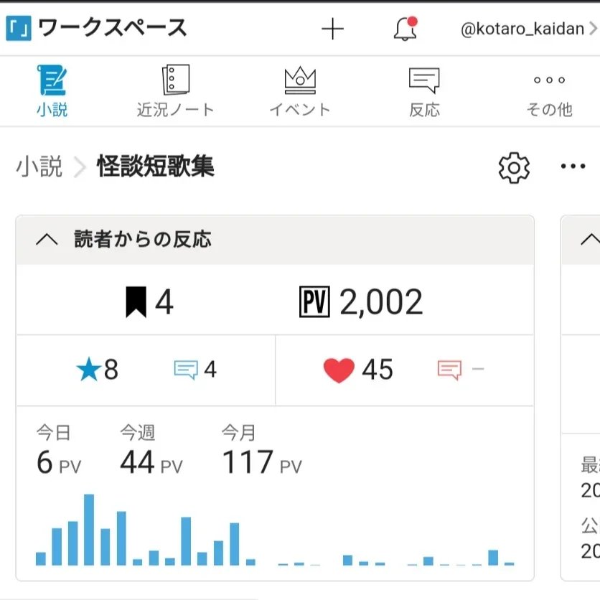Switch to the 近況ノート tab
The image size is (600, 600).
[x=176, y=90]
